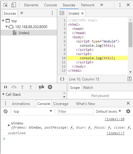Open the top execution context dropdown
Image resolution: width=133 pixels, height=154 pixels.
point(33,111)
